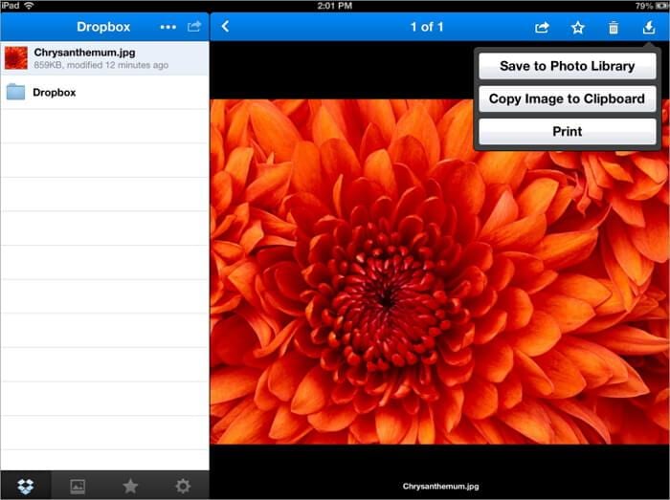Mark the photo as favorite with star
Image resolution: width=670 pixels, height=500 pixels.
coord(578,28)
